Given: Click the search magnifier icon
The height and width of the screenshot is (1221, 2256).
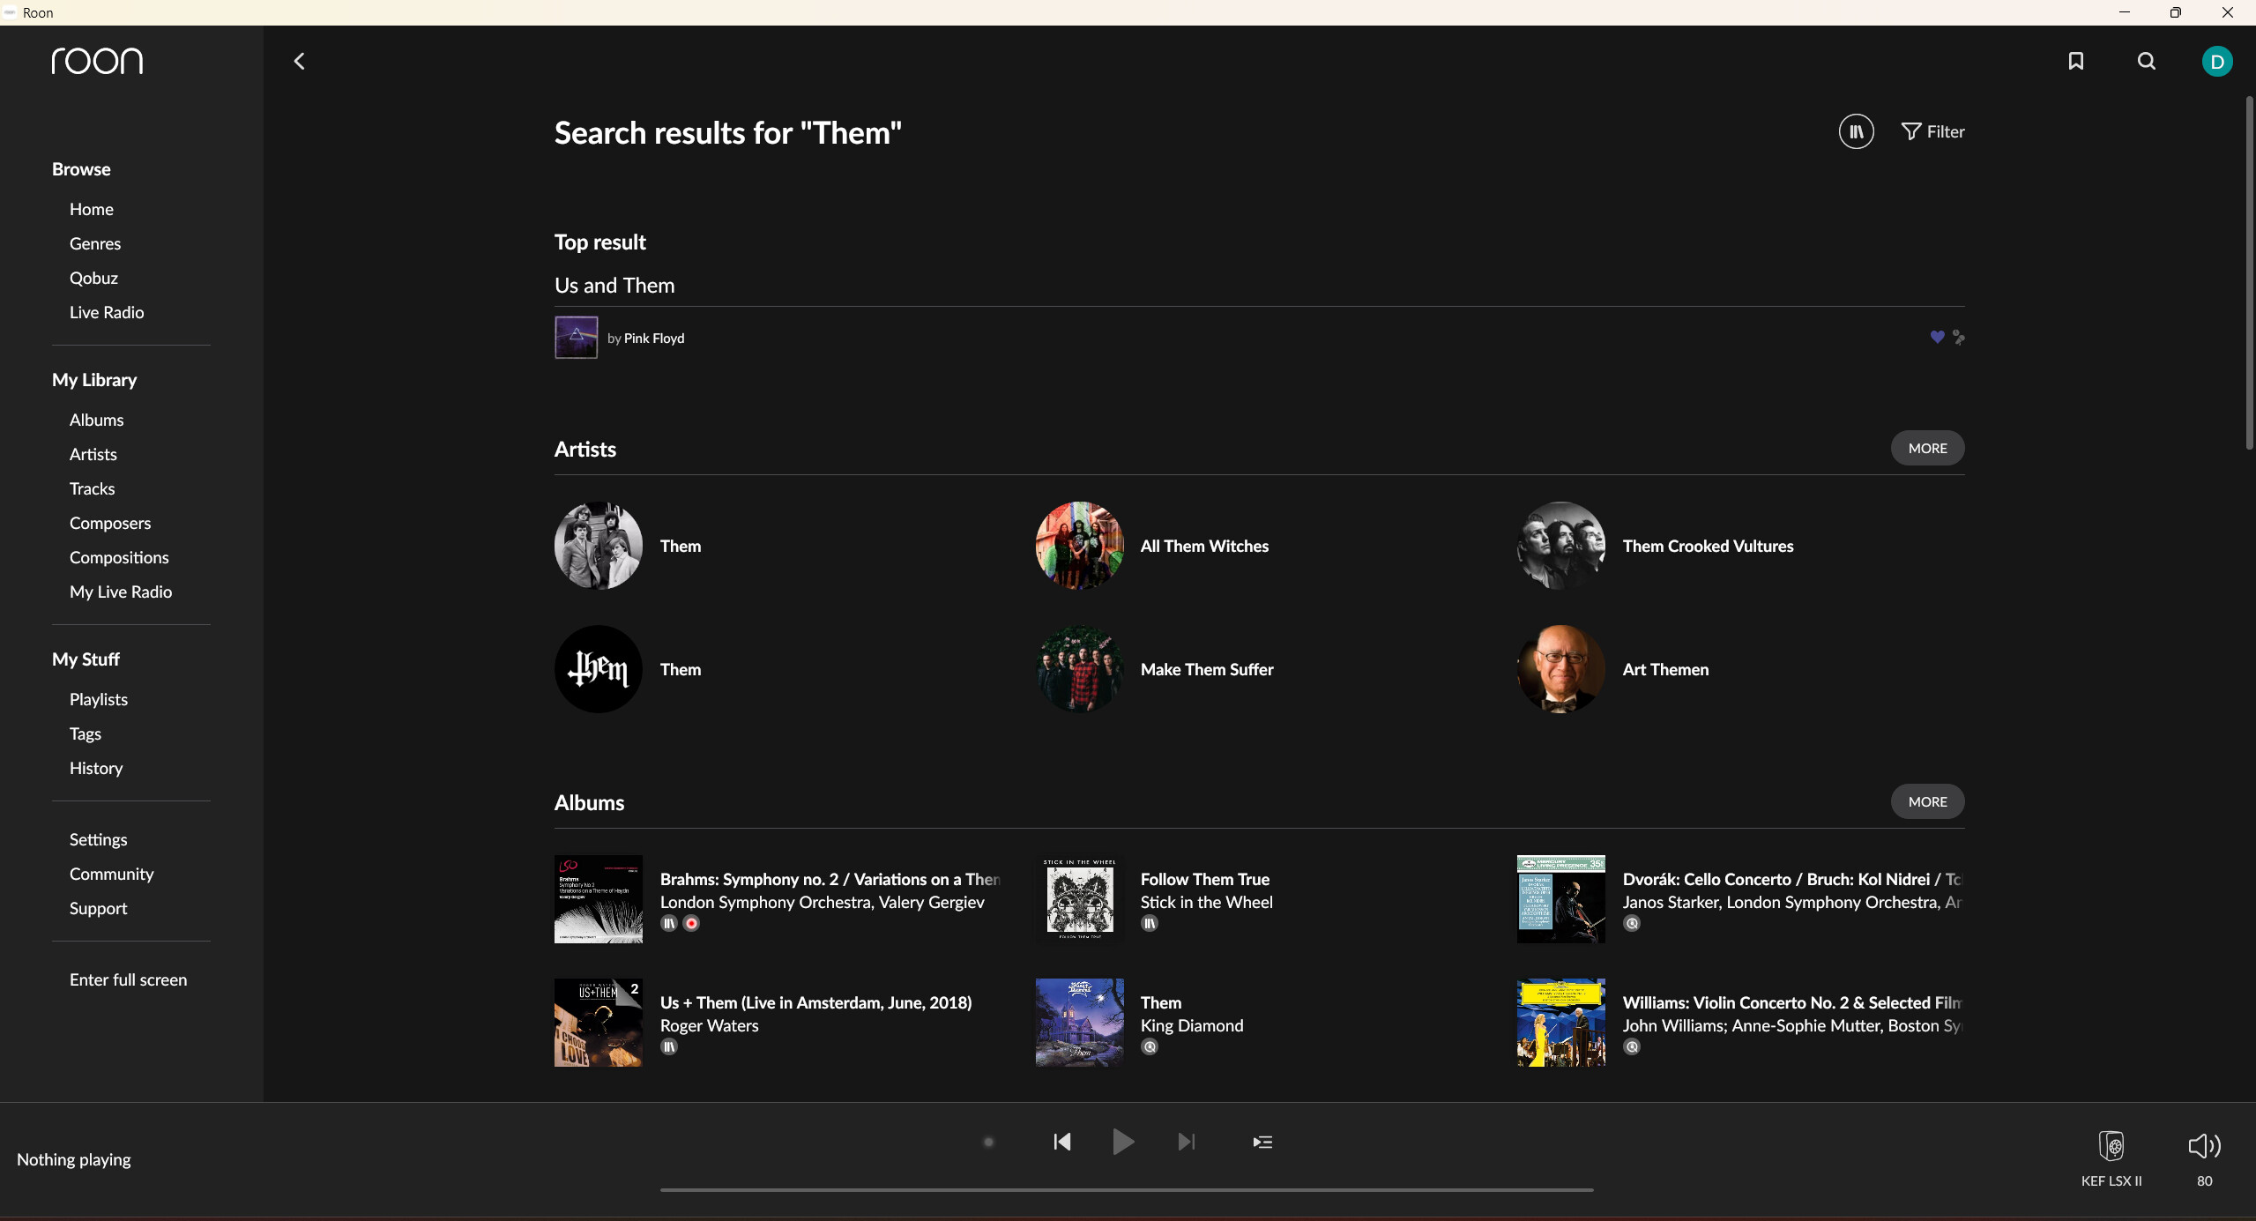Looking at the screenshot, I should [2146, 61].
